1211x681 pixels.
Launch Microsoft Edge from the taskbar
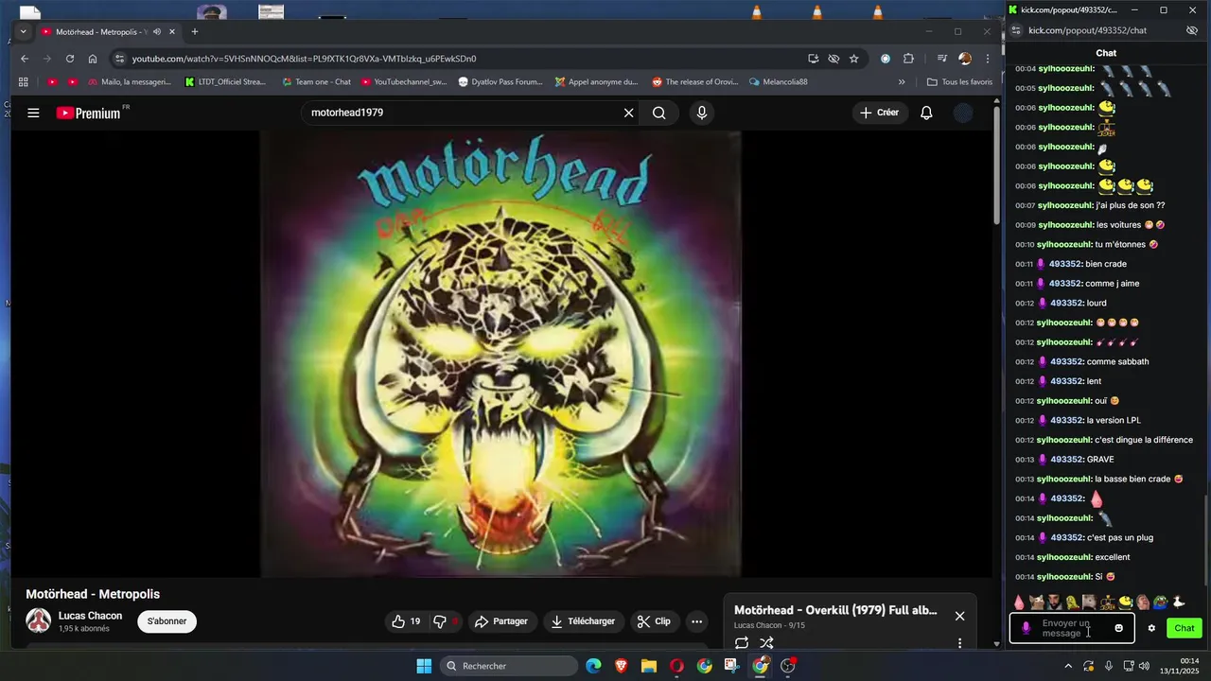(x=593, y=666)
